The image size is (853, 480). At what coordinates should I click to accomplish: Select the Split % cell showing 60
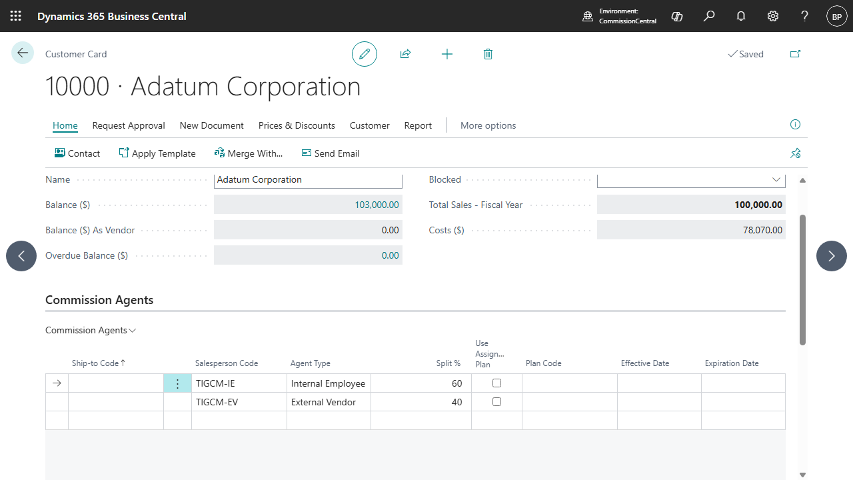coord(421,383)
